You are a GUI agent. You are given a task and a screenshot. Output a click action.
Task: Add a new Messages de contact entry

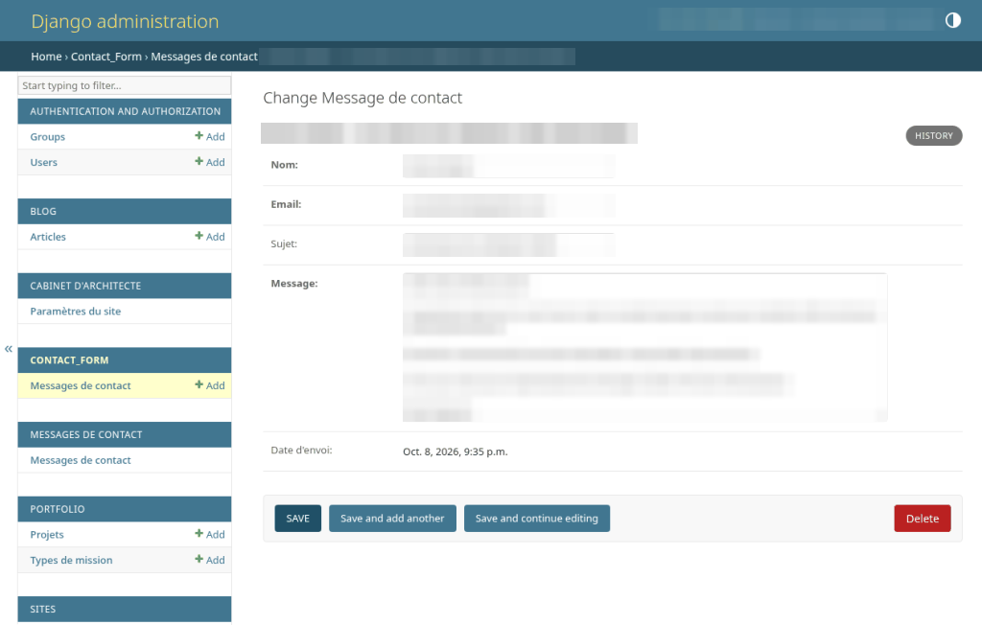click(210, 385)
